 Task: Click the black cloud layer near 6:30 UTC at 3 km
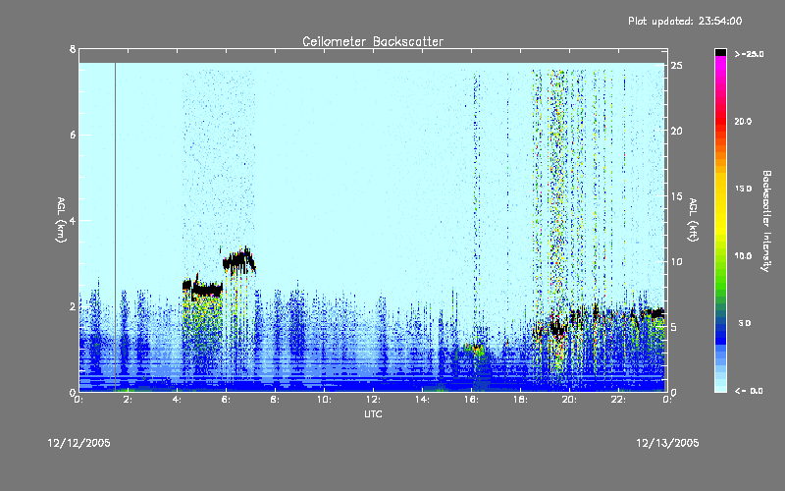coord(239,261)
